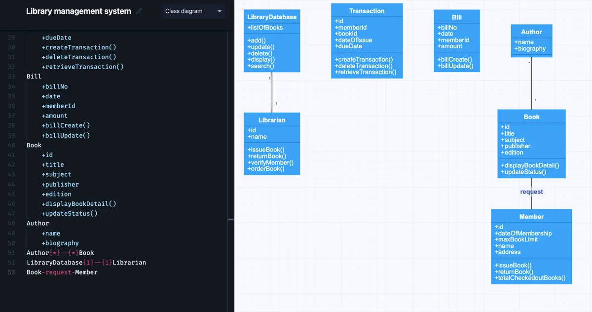Click the 'LibraryDatabase{1}--{1}Librarian' relationship code line
The height and width of the screenshot is (312, 592).
coord(86,263)
